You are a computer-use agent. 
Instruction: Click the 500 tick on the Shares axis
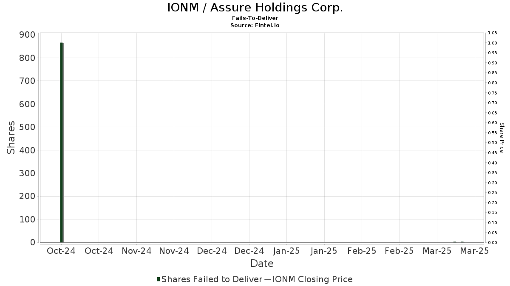pos(27,127)
